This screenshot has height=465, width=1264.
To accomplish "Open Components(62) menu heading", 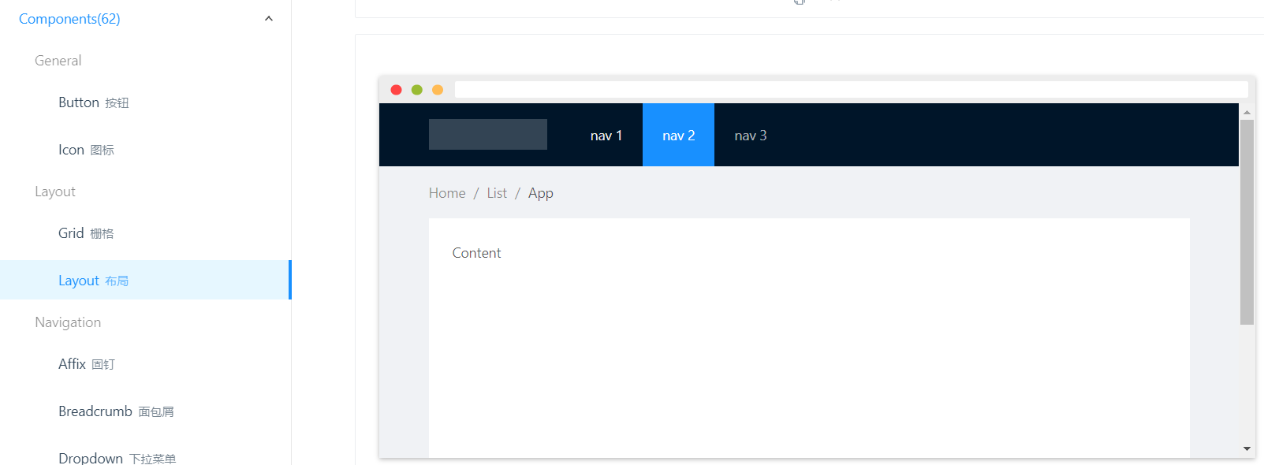I will 69,19.
